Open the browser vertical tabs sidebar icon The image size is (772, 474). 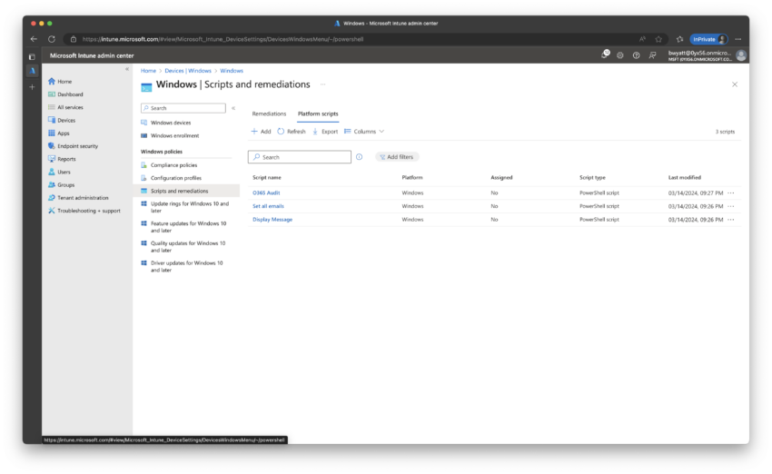point(32,56)
